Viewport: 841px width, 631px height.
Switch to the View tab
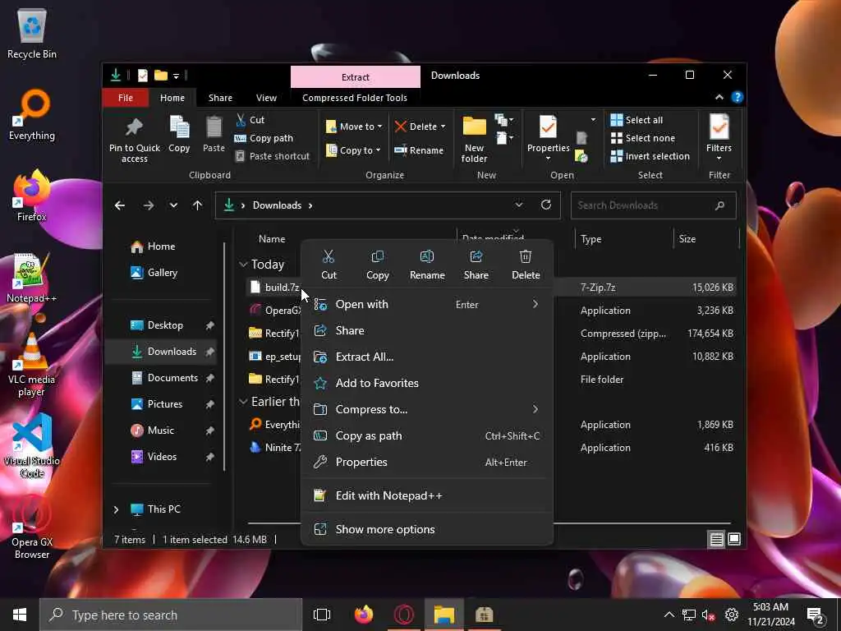[x=266, y=98]
